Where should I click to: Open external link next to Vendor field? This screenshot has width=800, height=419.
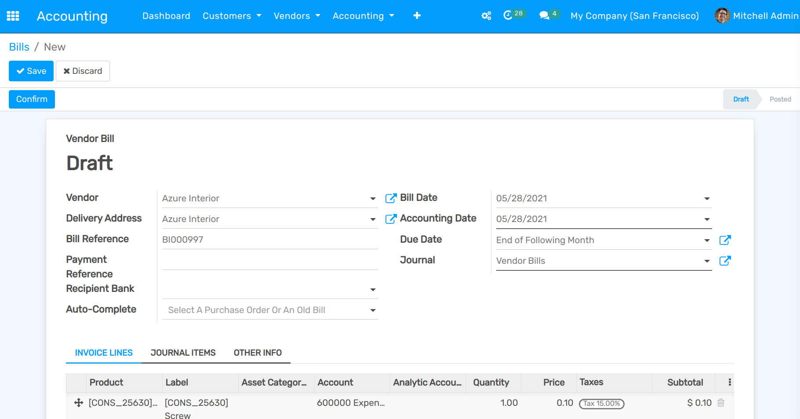(x=391, y=198)
